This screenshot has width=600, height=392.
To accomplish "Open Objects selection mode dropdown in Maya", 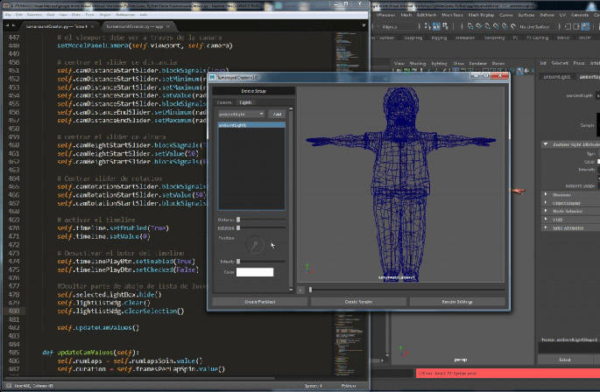I will 397,26.
